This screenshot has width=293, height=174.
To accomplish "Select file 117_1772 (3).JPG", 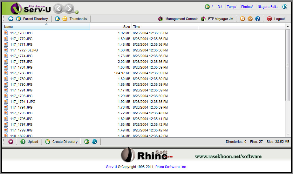I will (24, 50).
